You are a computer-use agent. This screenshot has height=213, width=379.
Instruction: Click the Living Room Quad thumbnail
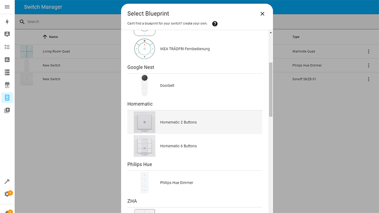click(x=26, y=52)
